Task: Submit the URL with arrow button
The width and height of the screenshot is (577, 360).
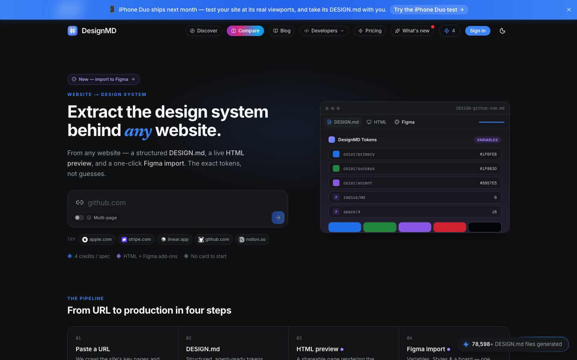Action: coord(278,218)
